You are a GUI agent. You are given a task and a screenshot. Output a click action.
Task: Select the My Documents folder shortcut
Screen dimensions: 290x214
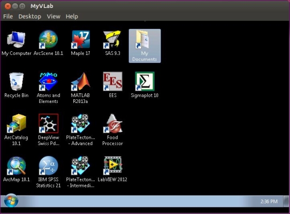point(144,46)
